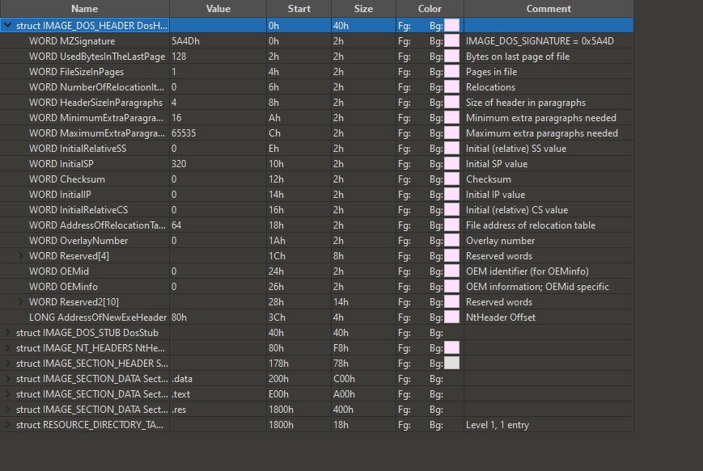This screenshot has width=703, height=471.
Task: Pick background color for MZSignature row
Action: [x=451, y=40]
